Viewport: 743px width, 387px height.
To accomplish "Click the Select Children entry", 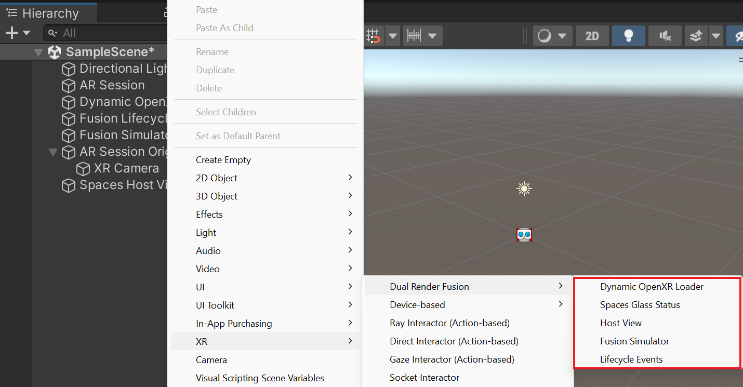I will point(264,112).
